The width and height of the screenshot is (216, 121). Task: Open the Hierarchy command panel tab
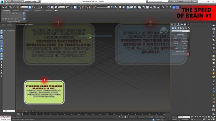pyautogui.click(x=179, y=25)
